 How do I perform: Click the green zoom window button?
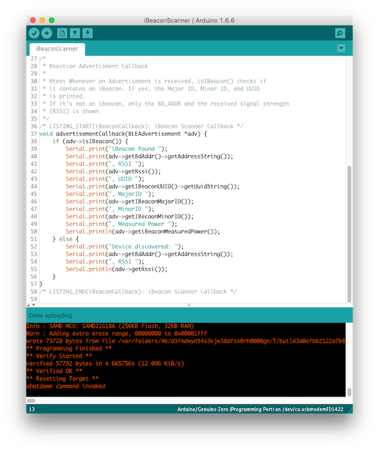click(x=52, y=20)
